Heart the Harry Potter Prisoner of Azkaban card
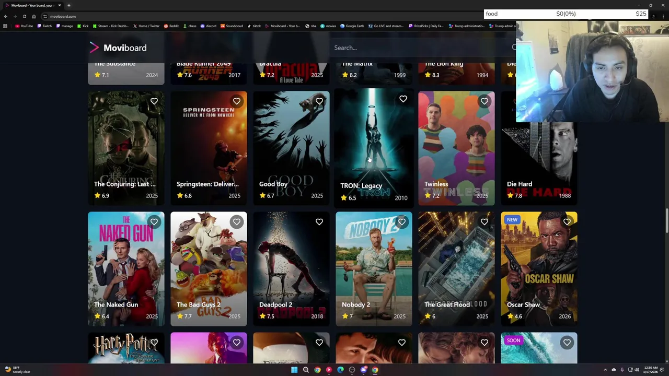The height and width of the screenshot is (376, 669). tap(154, 343)
